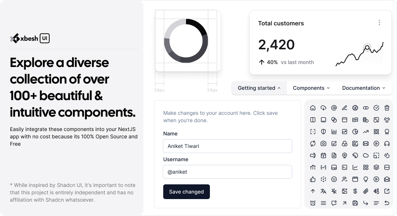Select the camera icon in grid
The height and width of the screenshot is (216, 397).
(x=323, y=144)
